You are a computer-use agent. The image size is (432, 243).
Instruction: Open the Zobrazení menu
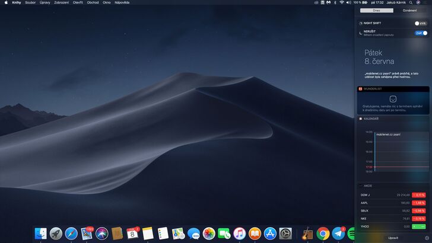point(62,2)
